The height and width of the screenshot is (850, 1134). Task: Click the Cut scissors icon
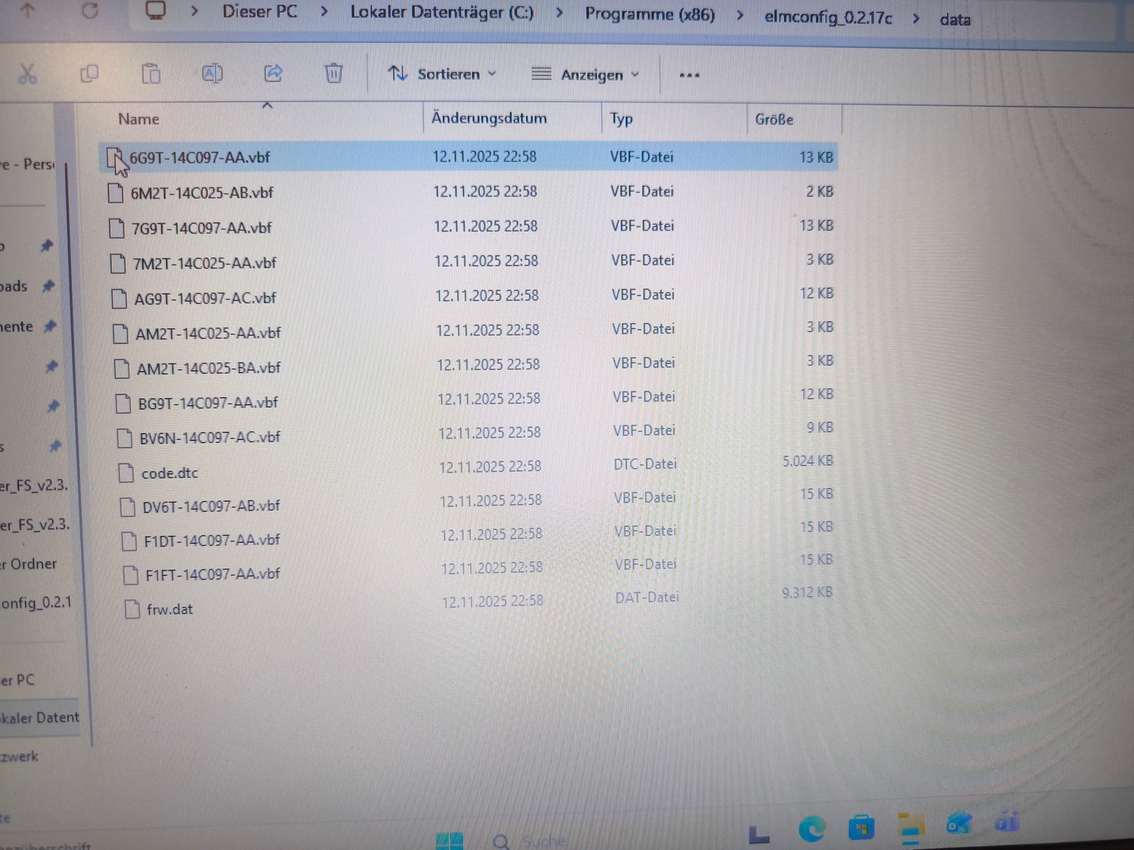[x=27, y=74]
